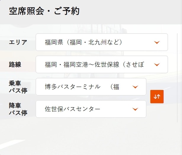
Task: Click the エリア field label
Action: 18,42
